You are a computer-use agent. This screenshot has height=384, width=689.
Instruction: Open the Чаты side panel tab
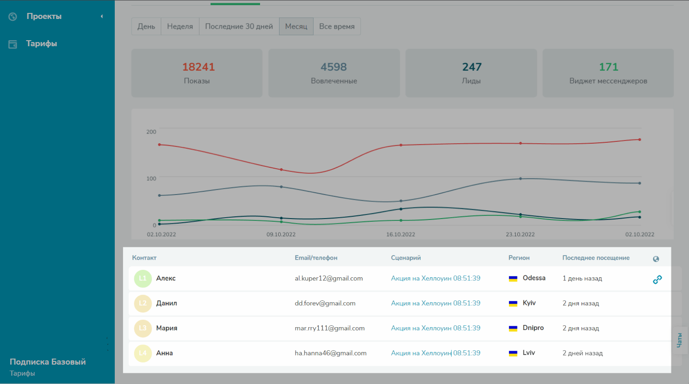pyautogui.click(x=679, y=340)
